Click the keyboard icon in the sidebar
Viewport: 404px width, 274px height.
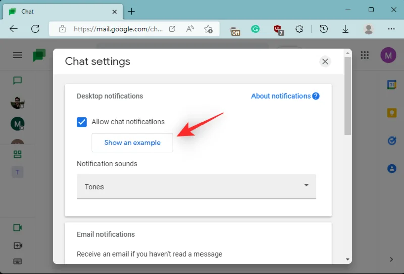pos(18,262)
